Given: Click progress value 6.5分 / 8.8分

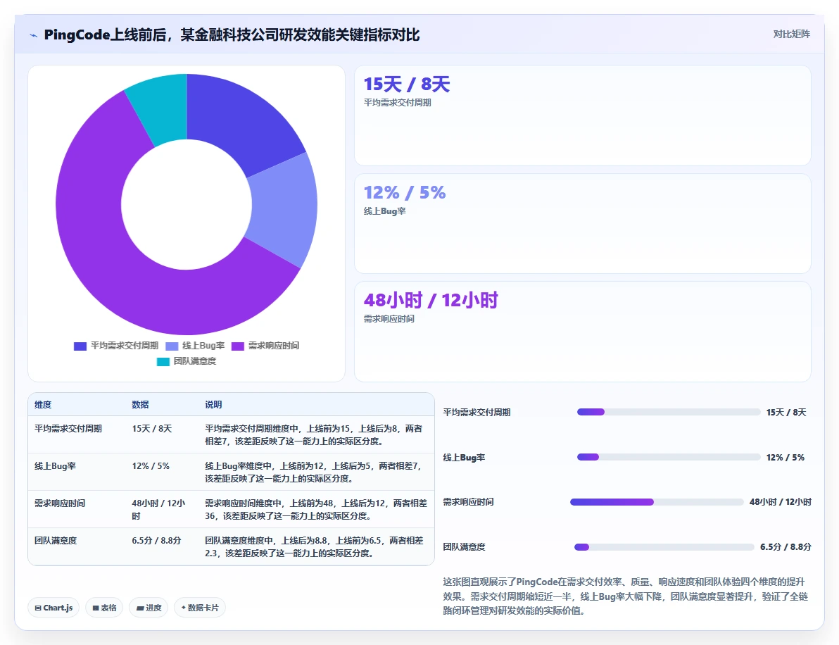Looking at the screenshot, I should click(786, 547).
